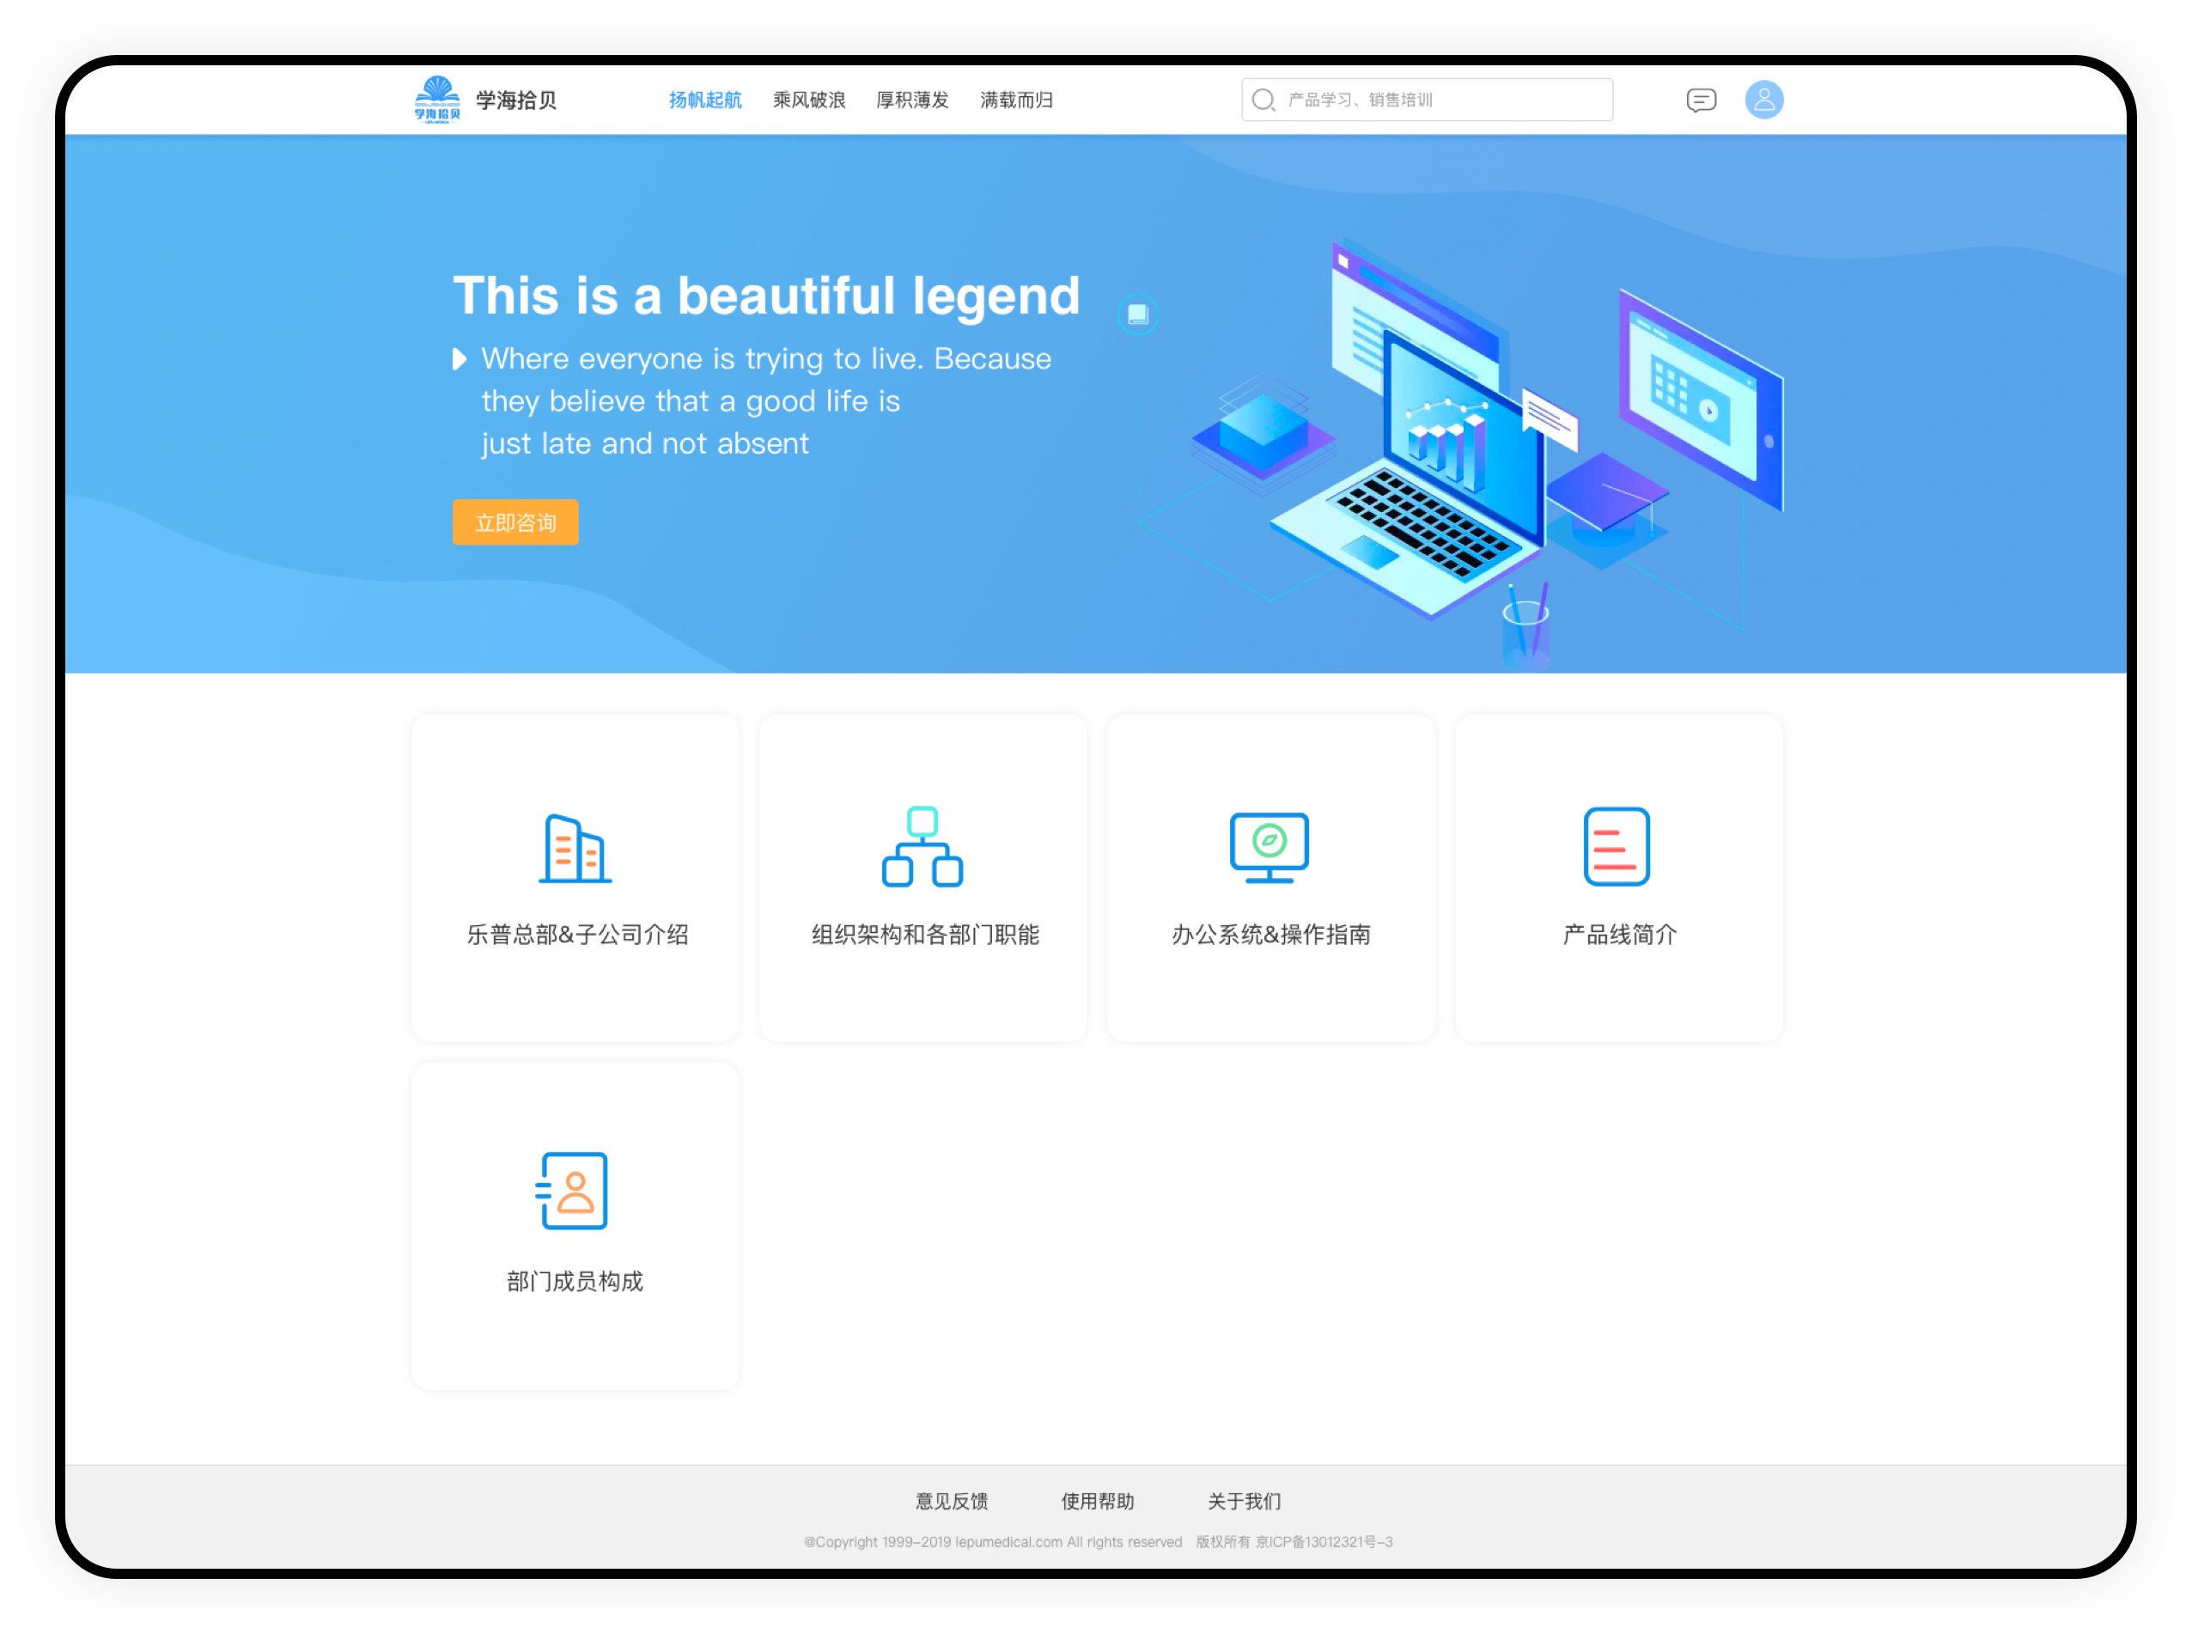Click the 意见反馈 footer link

coord(951,1502)
